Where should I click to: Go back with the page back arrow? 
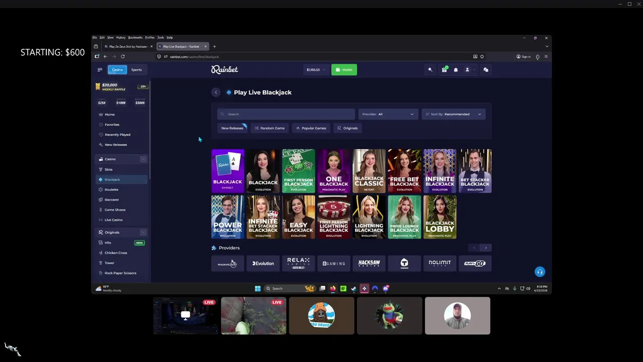[216, 93]
